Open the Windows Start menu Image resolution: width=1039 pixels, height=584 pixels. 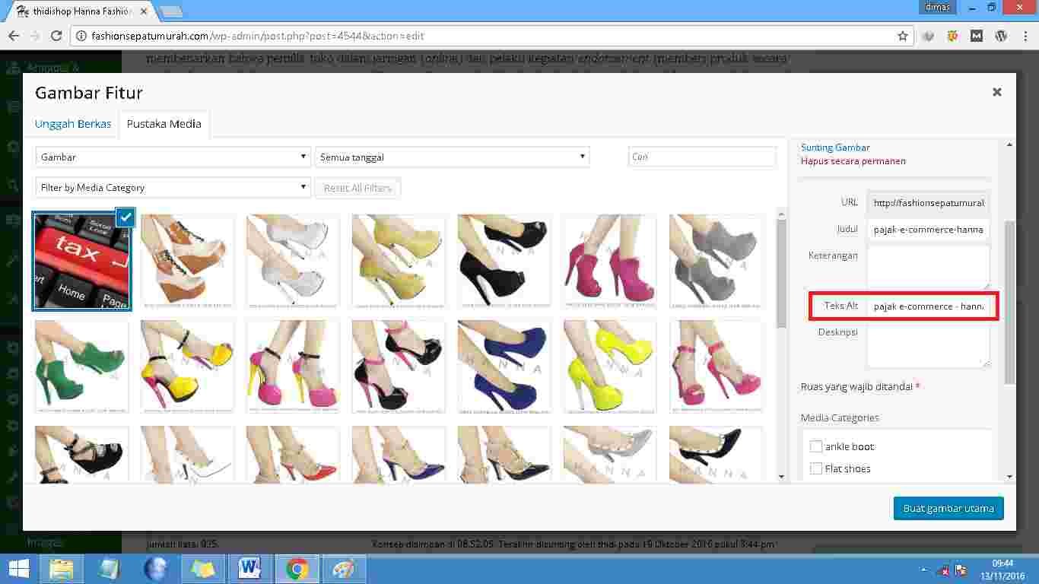click(x=18, y=569)
